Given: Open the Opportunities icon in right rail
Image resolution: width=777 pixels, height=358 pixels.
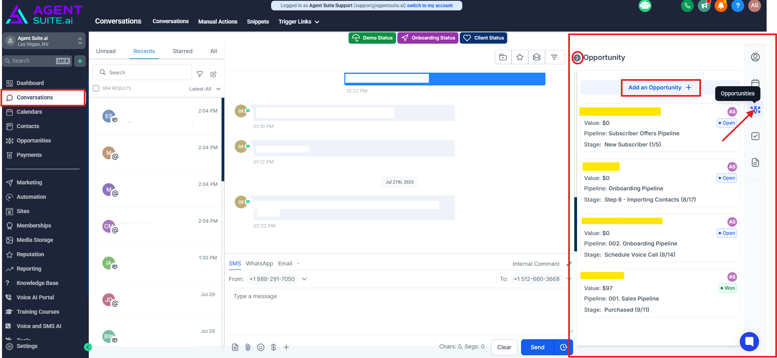Looking at the screenshot, I should coord(755,110).
